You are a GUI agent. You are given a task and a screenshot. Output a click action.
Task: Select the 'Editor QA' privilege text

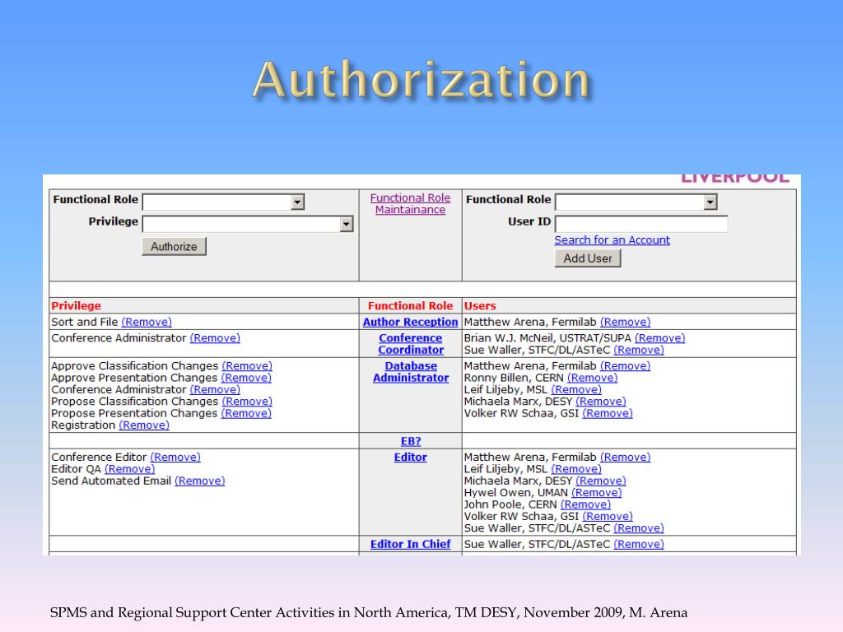click(x=76, y=469)
